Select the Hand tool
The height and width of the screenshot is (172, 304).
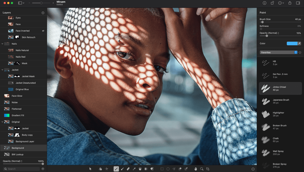pos(196,169)
